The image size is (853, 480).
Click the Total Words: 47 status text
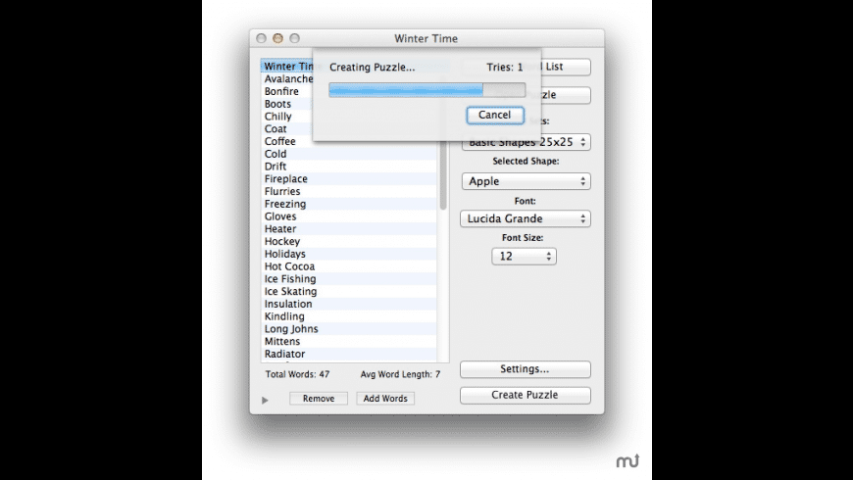click(298, 374)
